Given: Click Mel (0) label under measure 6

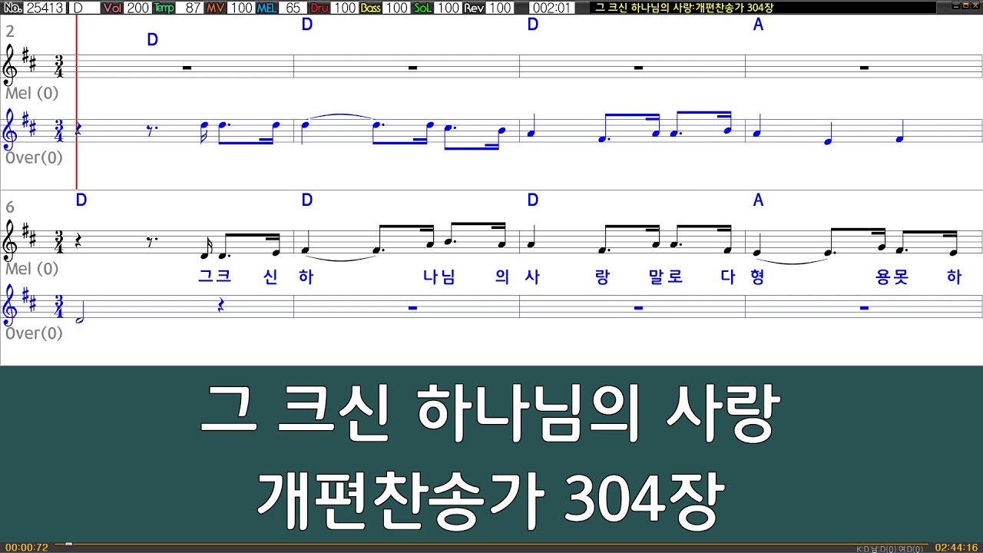Looking at the screenshot, I should [31, 270].
